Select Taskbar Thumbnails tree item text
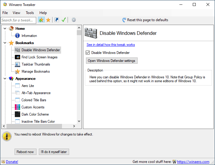This screenshot has width=215, height=165. [x=36, y=64]
